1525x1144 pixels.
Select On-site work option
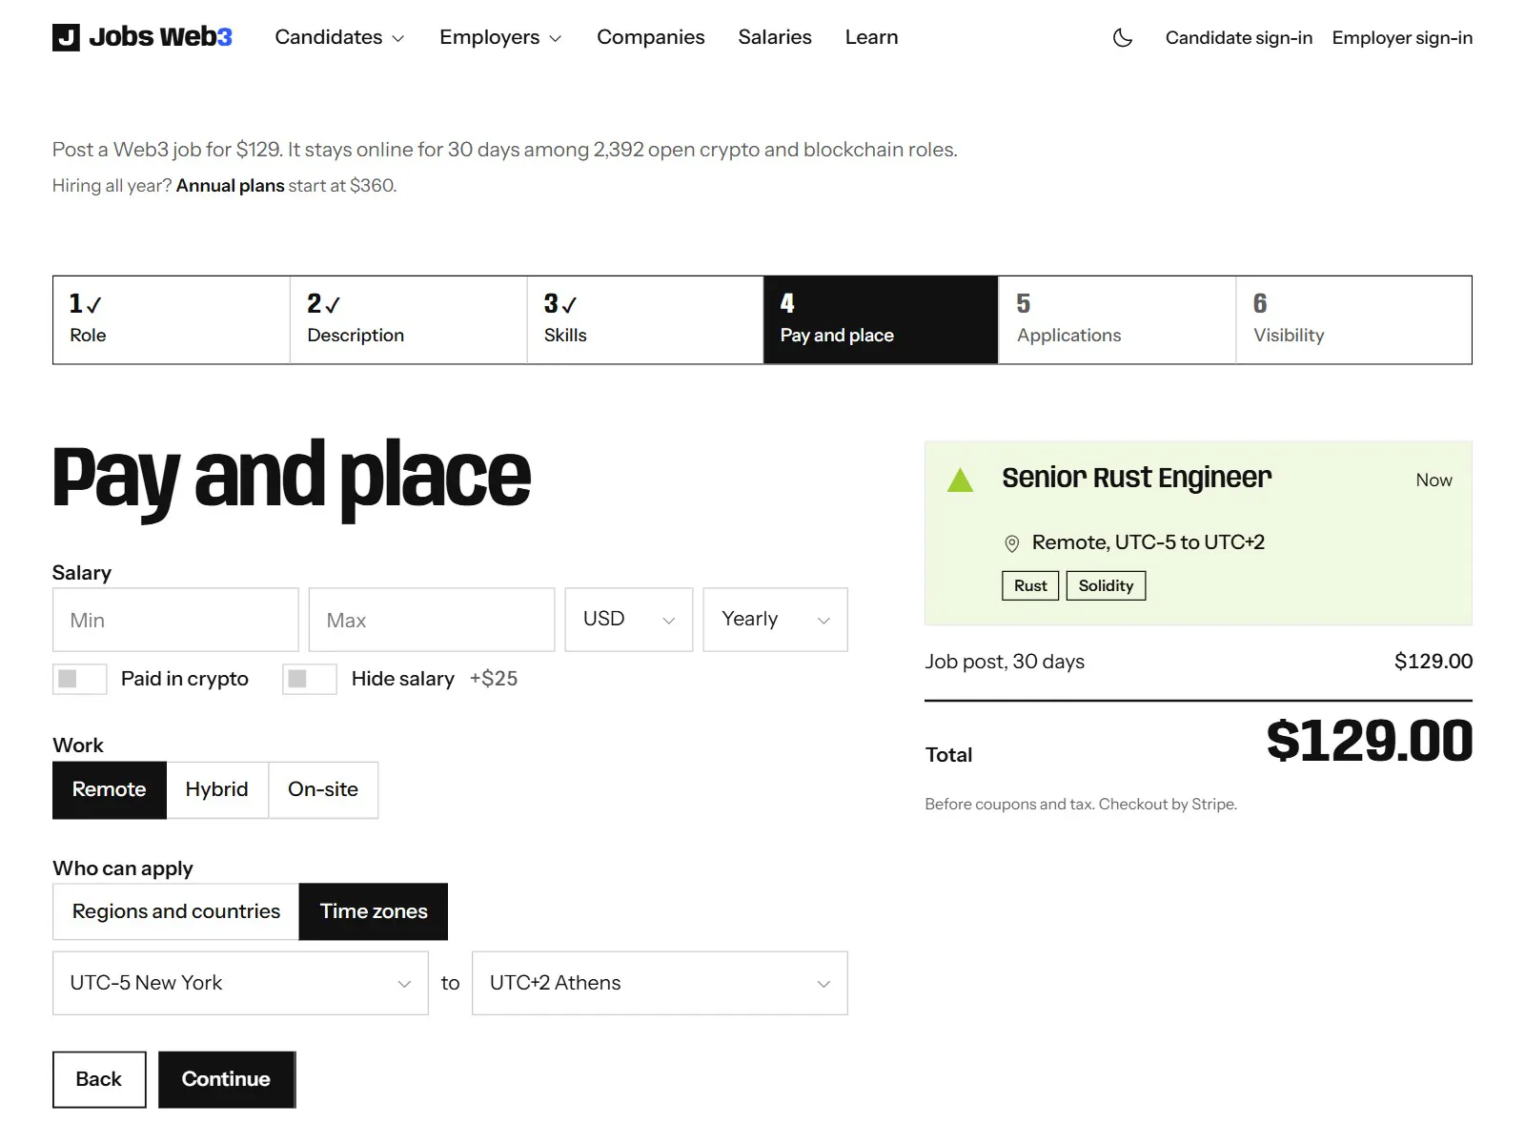pyautogui.click(x=323, y=789)
